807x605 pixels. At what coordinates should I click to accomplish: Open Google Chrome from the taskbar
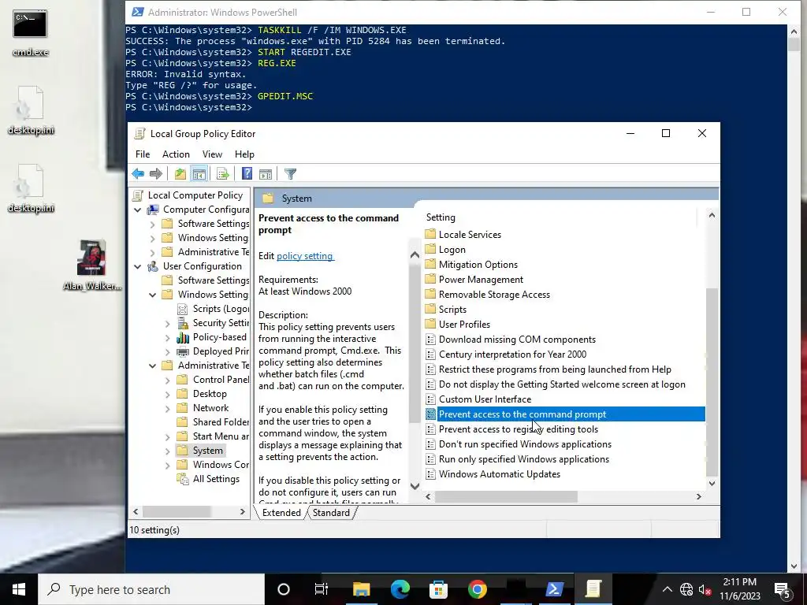coord(477,589)
